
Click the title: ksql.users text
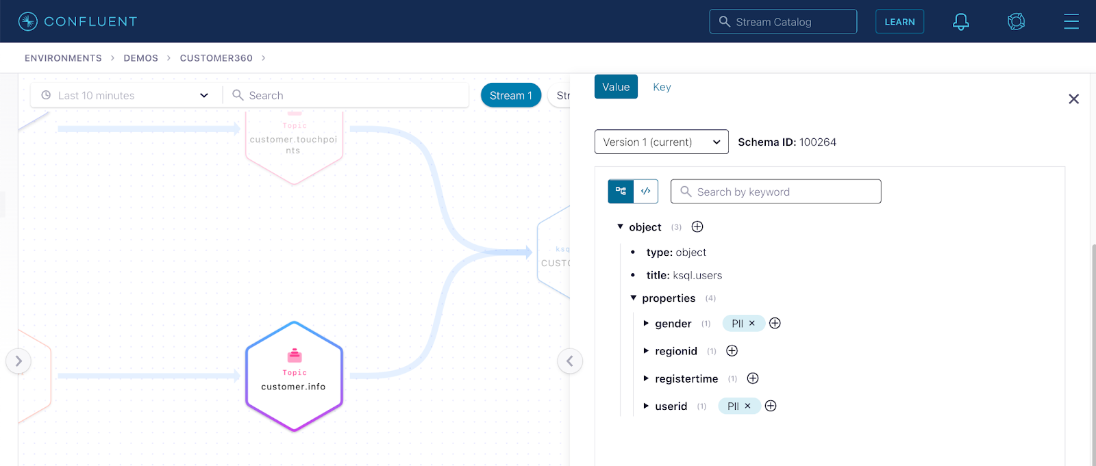point(684,275)
